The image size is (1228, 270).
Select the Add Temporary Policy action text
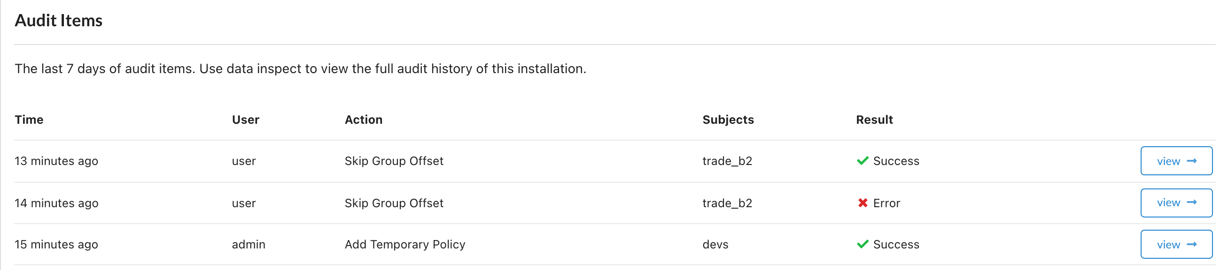[x=405, y=244]
